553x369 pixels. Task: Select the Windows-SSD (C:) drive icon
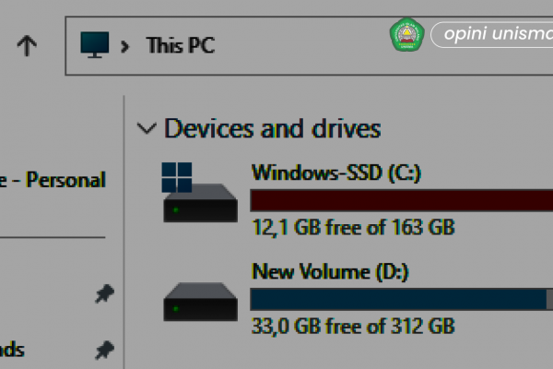click(200, 192)
